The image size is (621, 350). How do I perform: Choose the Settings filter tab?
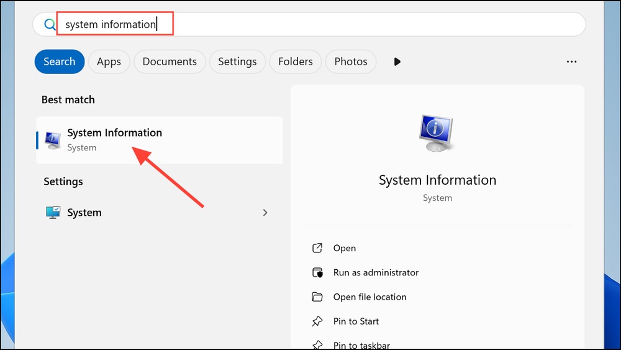click(237, 62)
